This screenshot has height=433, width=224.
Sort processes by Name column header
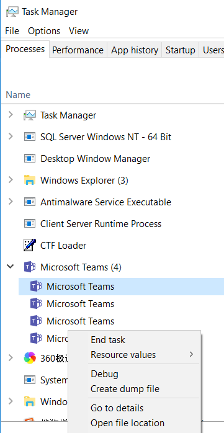pyautogui.click(x=18, y=95)
